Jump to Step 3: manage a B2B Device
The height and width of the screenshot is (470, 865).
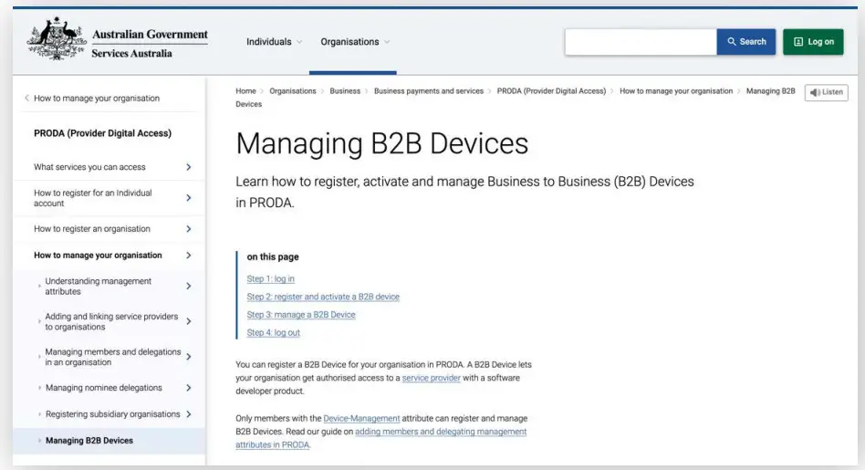(301, 315)
